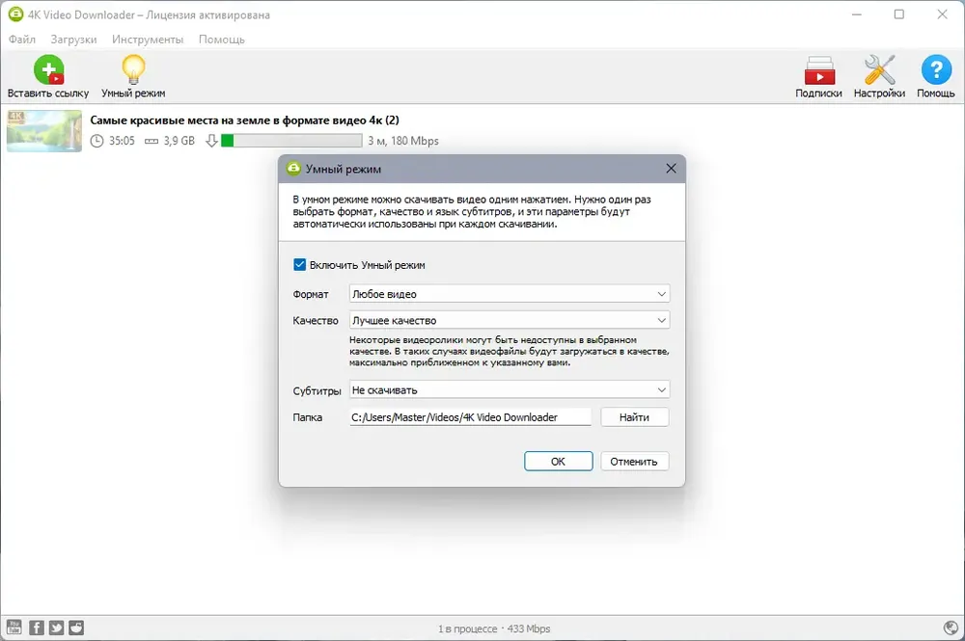Click the video thumbnail with waterfall

(x=44, y=131)
